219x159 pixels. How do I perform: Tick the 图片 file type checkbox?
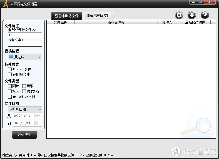[x=10, y=86]
